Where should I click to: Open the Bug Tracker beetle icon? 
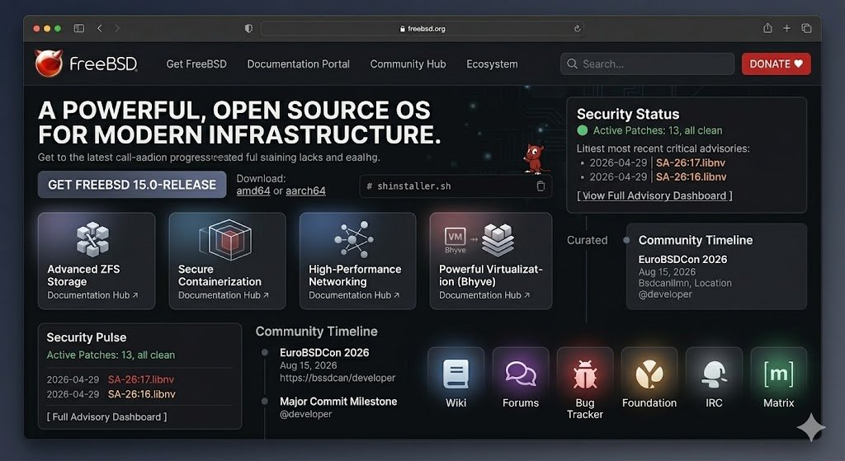point(585,374)
